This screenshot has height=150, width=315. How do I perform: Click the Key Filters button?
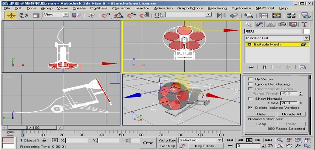[x=206, y=146]
